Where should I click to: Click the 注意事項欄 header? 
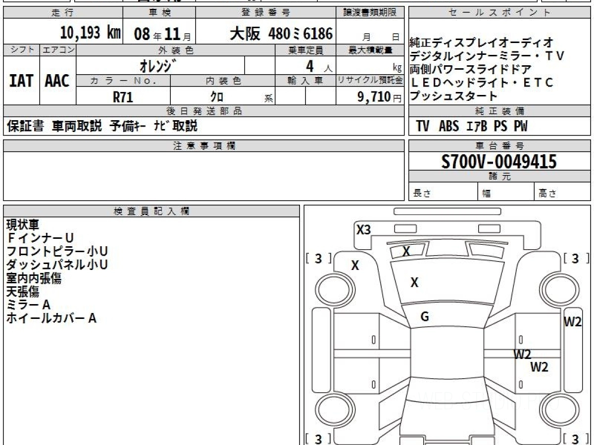coord(203,146)
